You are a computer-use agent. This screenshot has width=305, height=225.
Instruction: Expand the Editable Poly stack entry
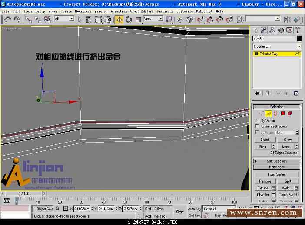(256, 54)
